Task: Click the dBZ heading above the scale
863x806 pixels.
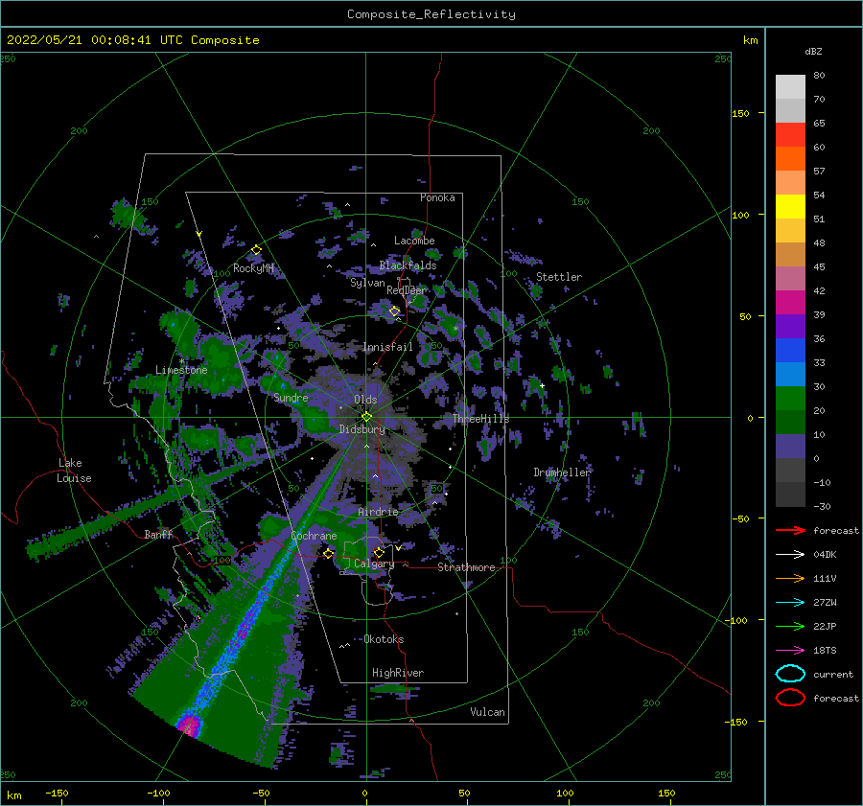Action: click(813, 52)
